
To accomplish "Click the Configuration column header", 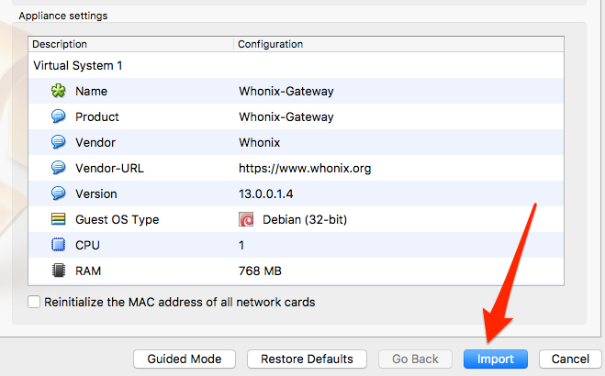I will click(398, 44).
